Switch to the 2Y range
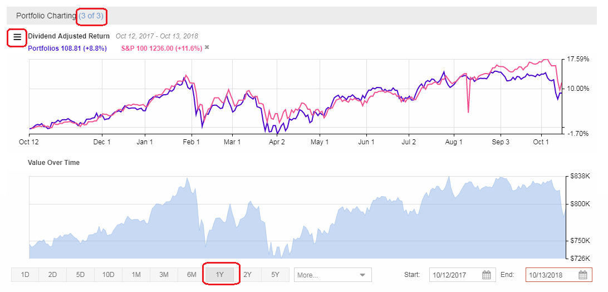 pyautogui.click(x=248, y=275)
